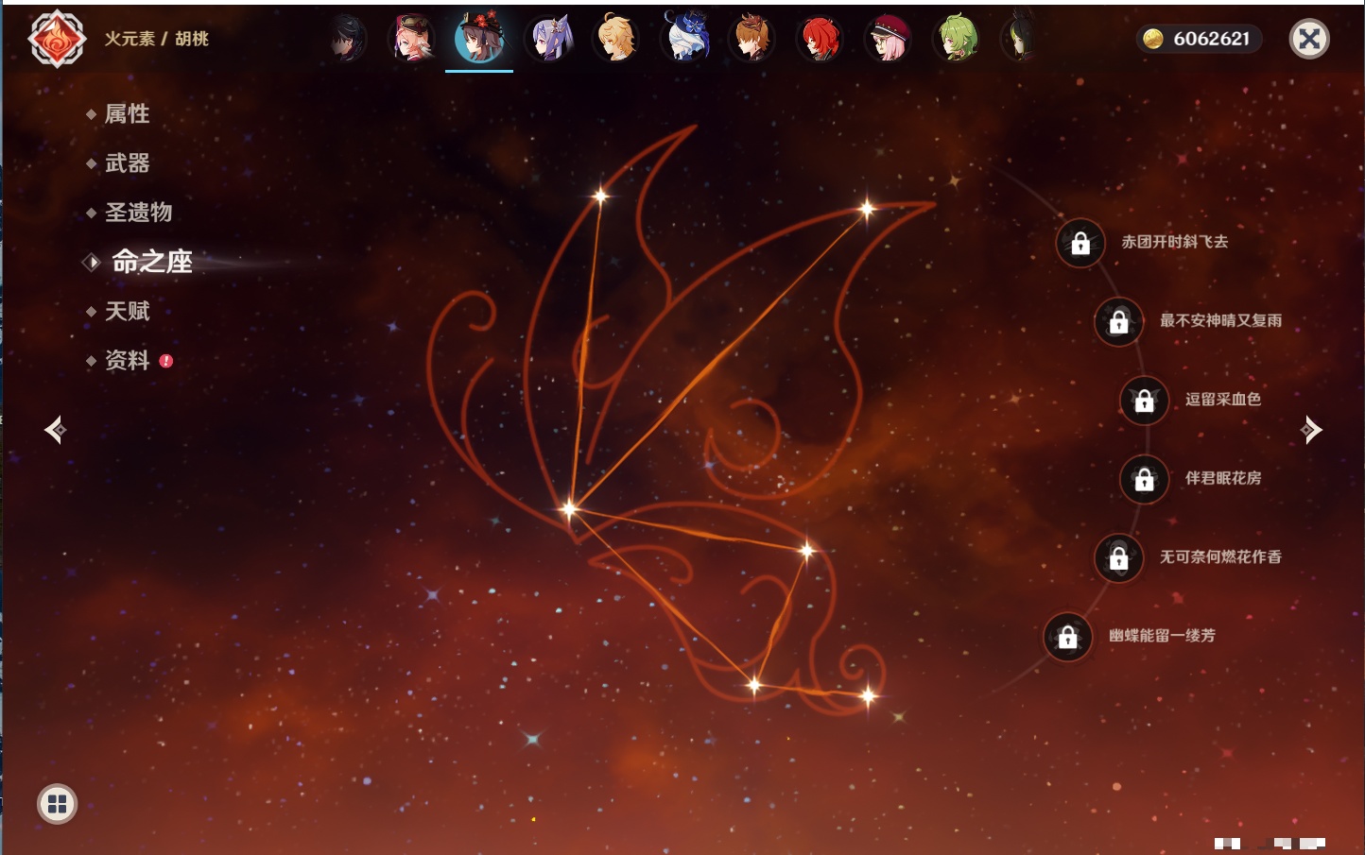1365x855 pixels.
Task: Click the 火元素 / 胡桃 title text
Action: point(157,39)
